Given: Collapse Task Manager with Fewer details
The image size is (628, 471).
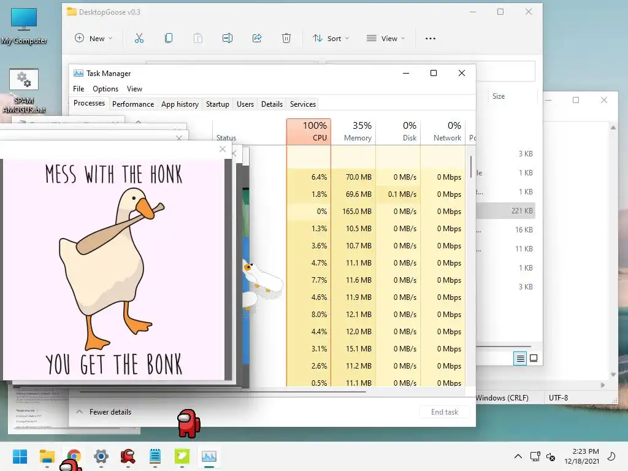Looking at the screenshot, I should (x=104, y=412).
